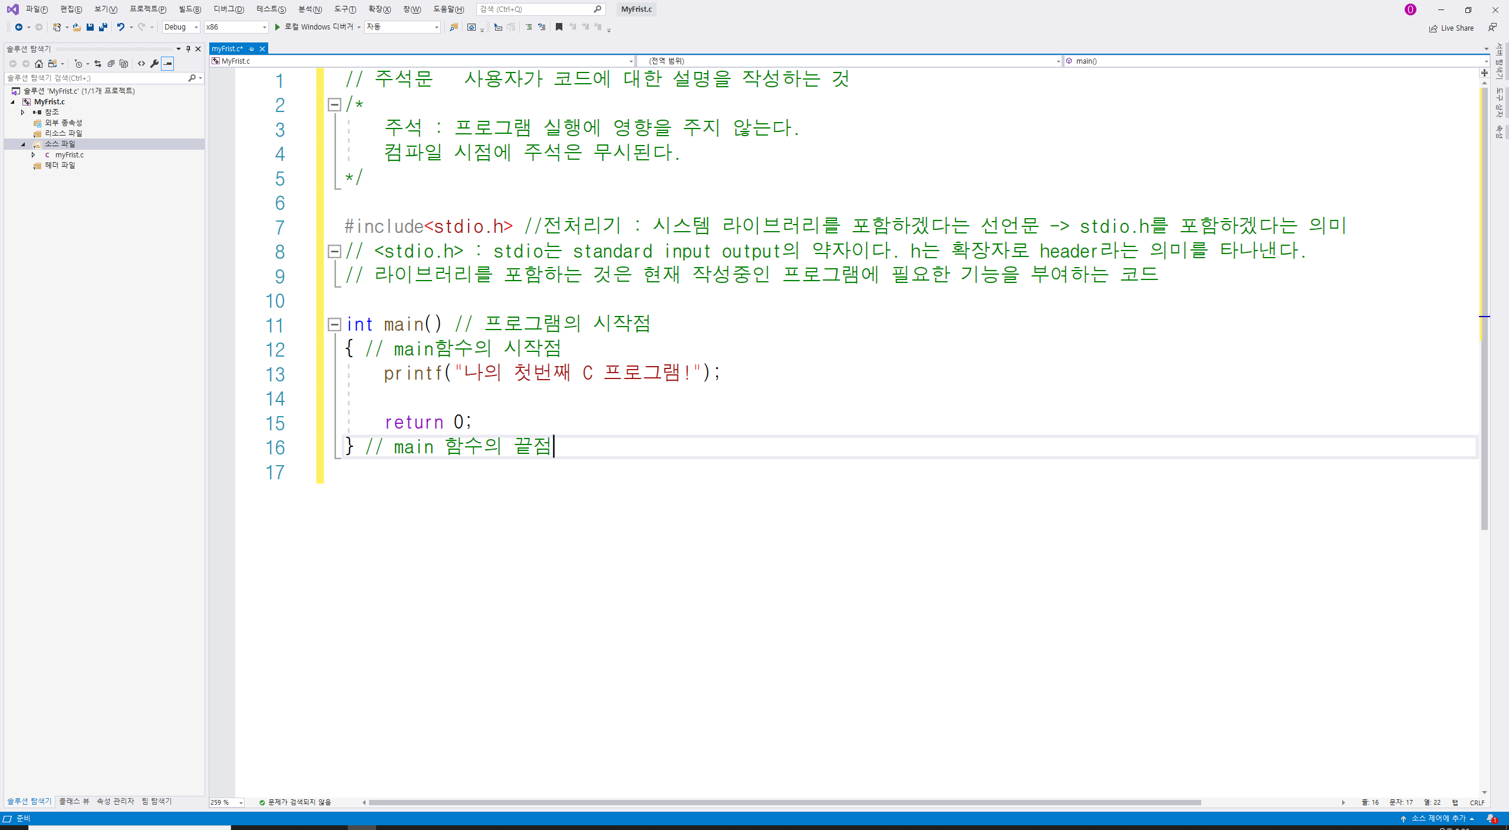Open properties via the wrench icon
This screenshot has width=1509, height=830.
click(x=154, y=64)
